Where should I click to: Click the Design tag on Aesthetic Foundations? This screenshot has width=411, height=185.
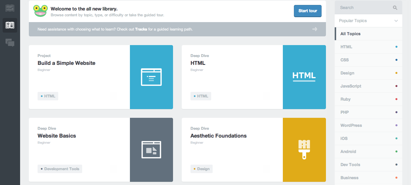pos(202,169)
